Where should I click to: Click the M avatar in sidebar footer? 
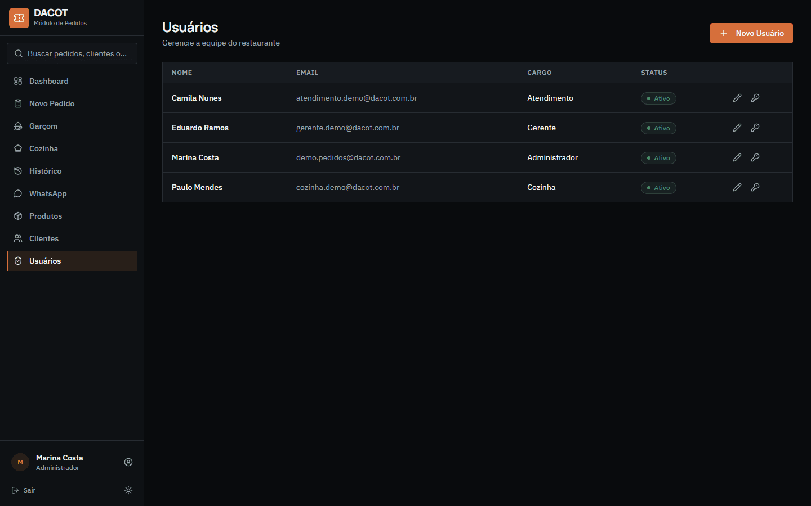point(20,462)
